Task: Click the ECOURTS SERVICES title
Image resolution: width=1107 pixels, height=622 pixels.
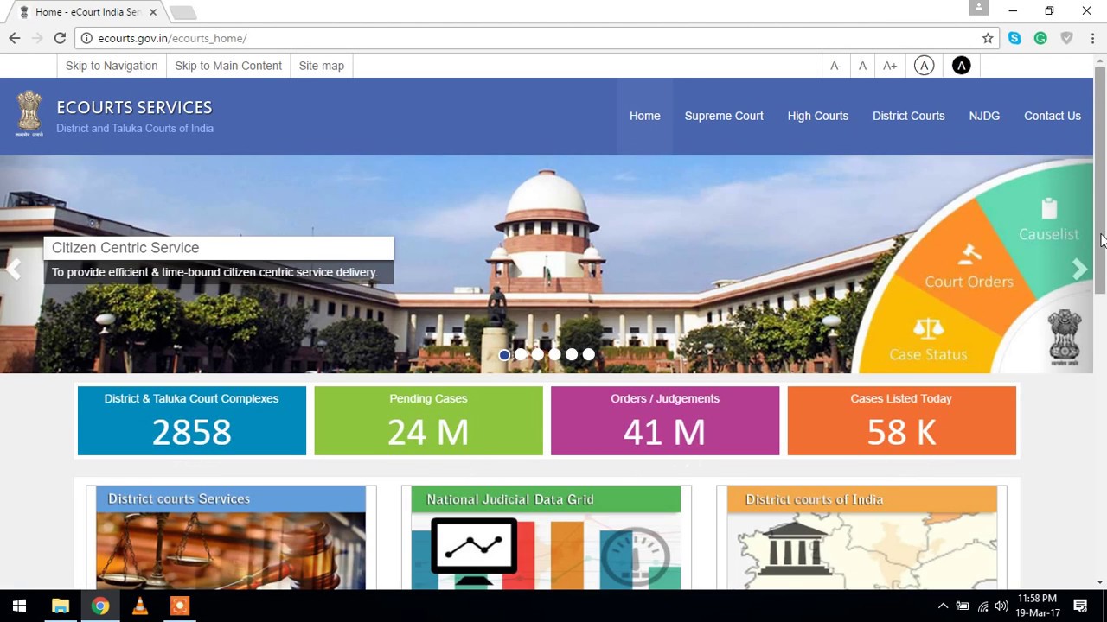Action: [134, 107]
